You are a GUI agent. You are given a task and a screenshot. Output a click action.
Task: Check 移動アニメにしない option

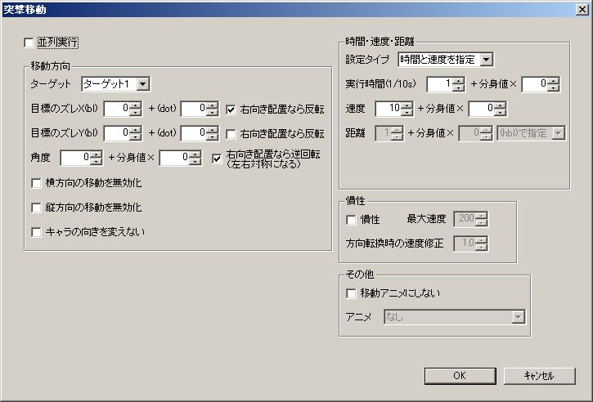tap(352, 293)
